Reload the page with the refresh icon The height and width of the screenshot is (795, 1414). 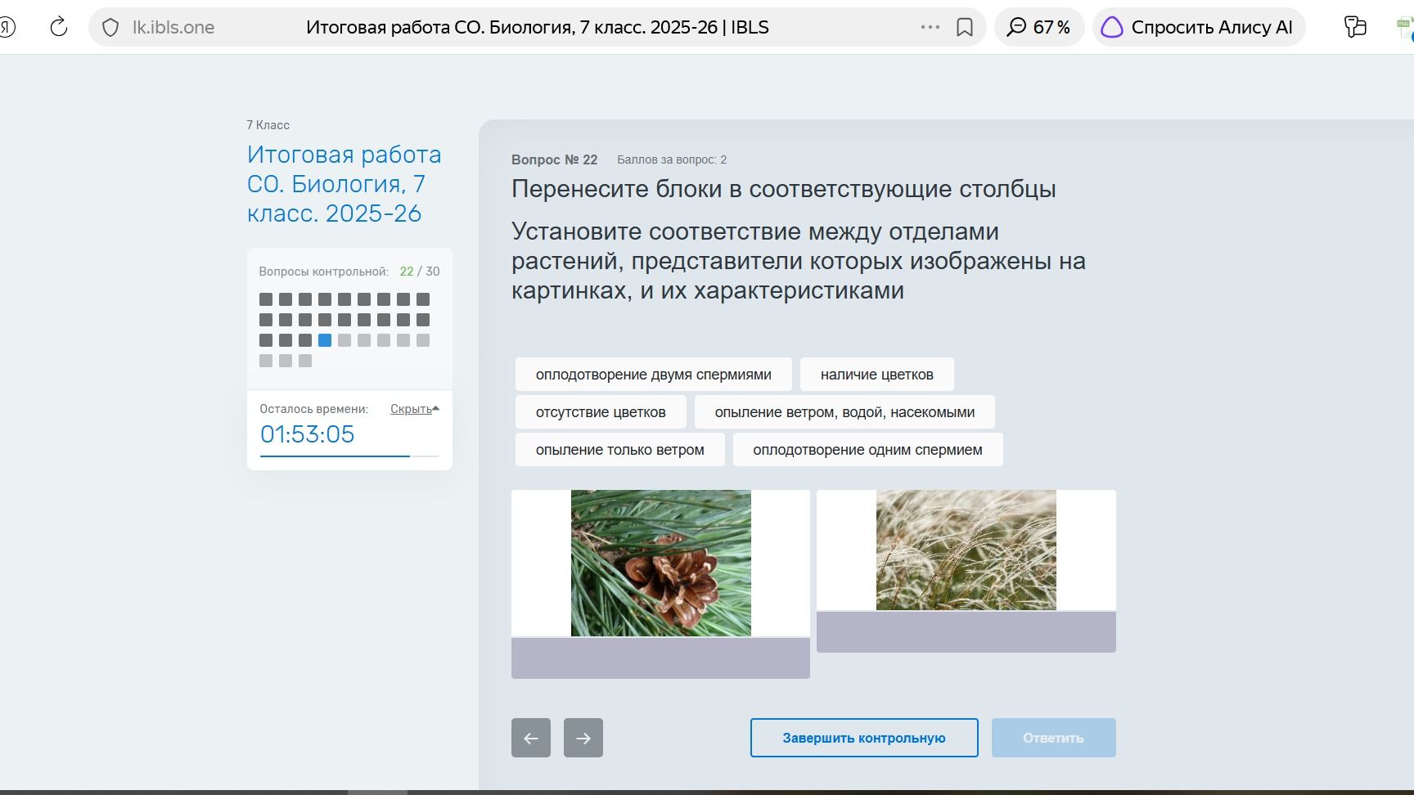pos(59,27)
